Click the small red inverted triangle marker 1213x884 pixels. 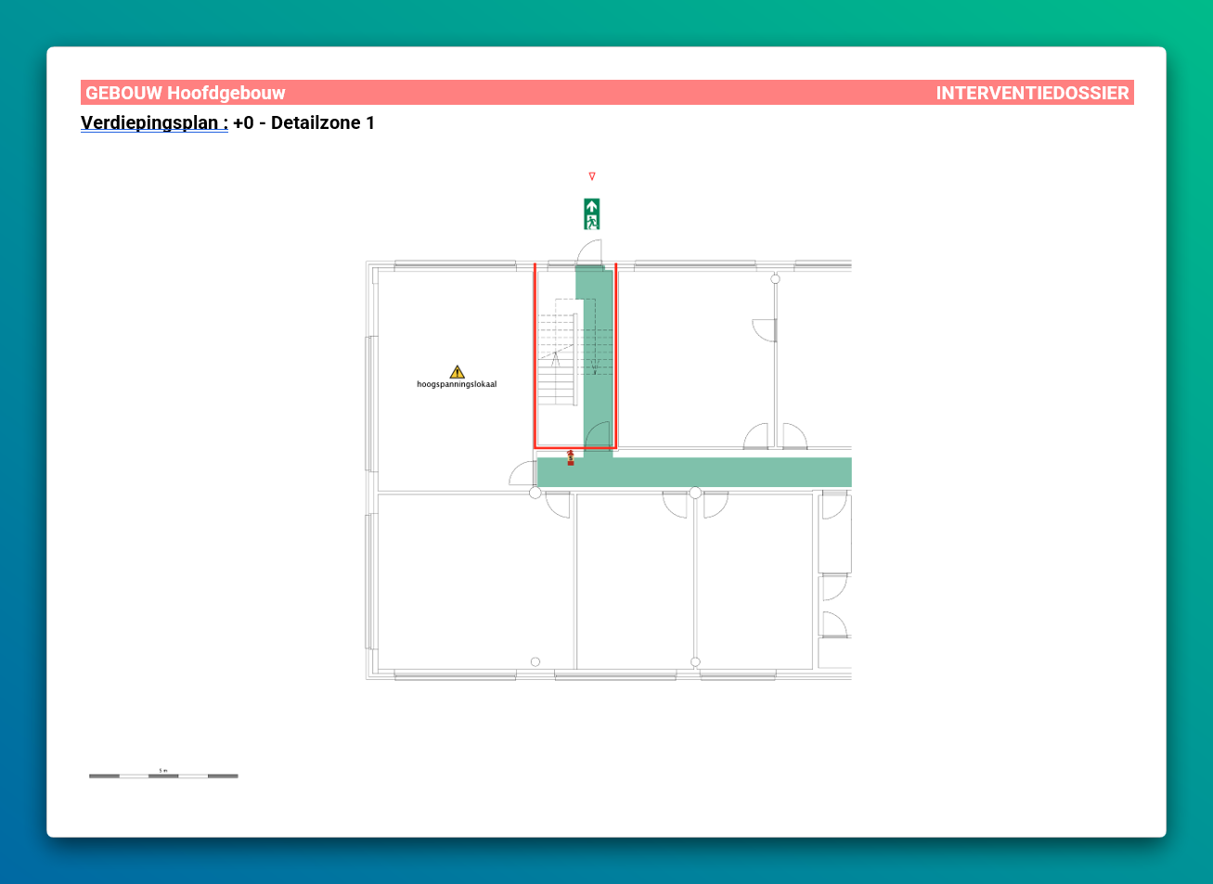[x=592, y=176]
